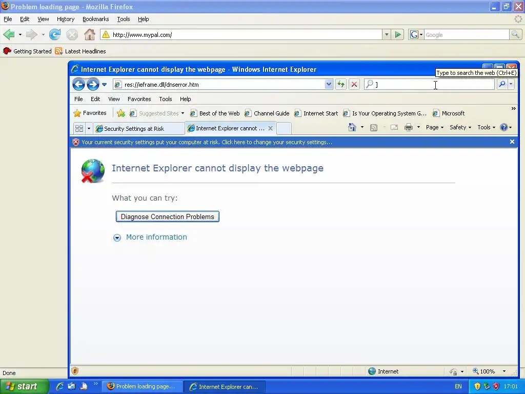Open Firefox search engine dropdown
Image resolution: width=525 pixels, height=394 pixels.
(x=421, y=34)
